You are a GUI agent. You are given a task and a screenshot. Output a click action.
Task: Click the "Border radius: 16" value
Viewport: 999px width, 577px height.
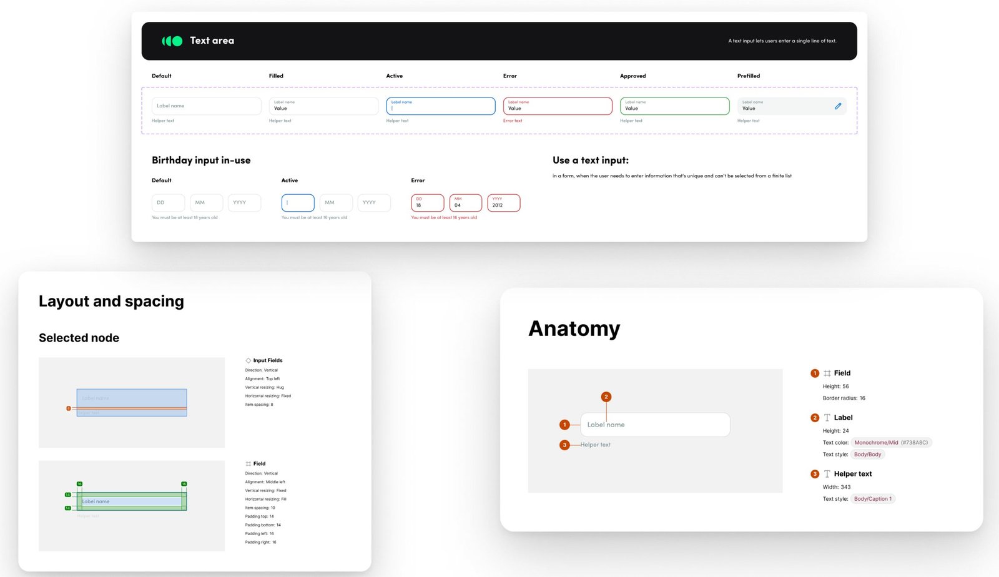point(844,398)
